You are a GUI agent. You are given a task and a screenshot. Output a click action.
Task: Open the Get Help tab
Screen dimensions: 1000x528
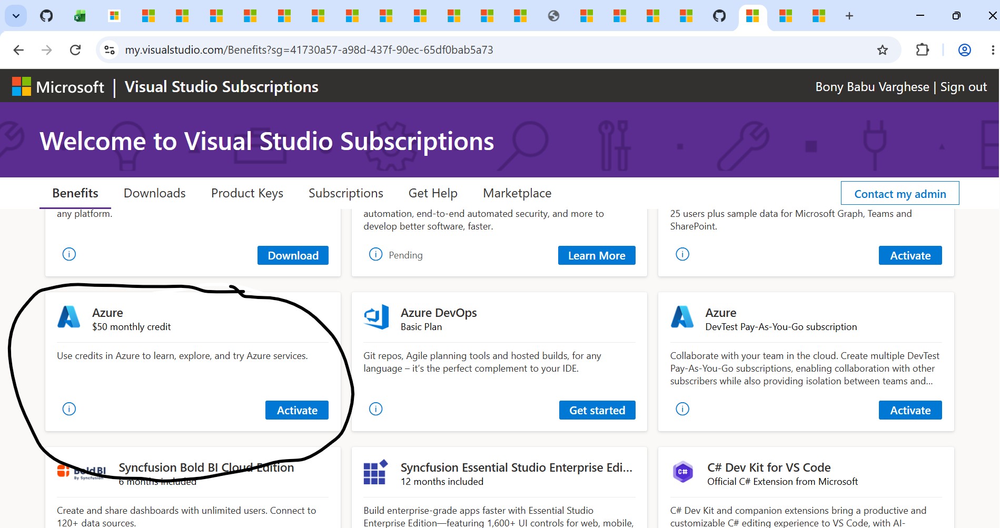pyautogui.click(x=433, y=193)
